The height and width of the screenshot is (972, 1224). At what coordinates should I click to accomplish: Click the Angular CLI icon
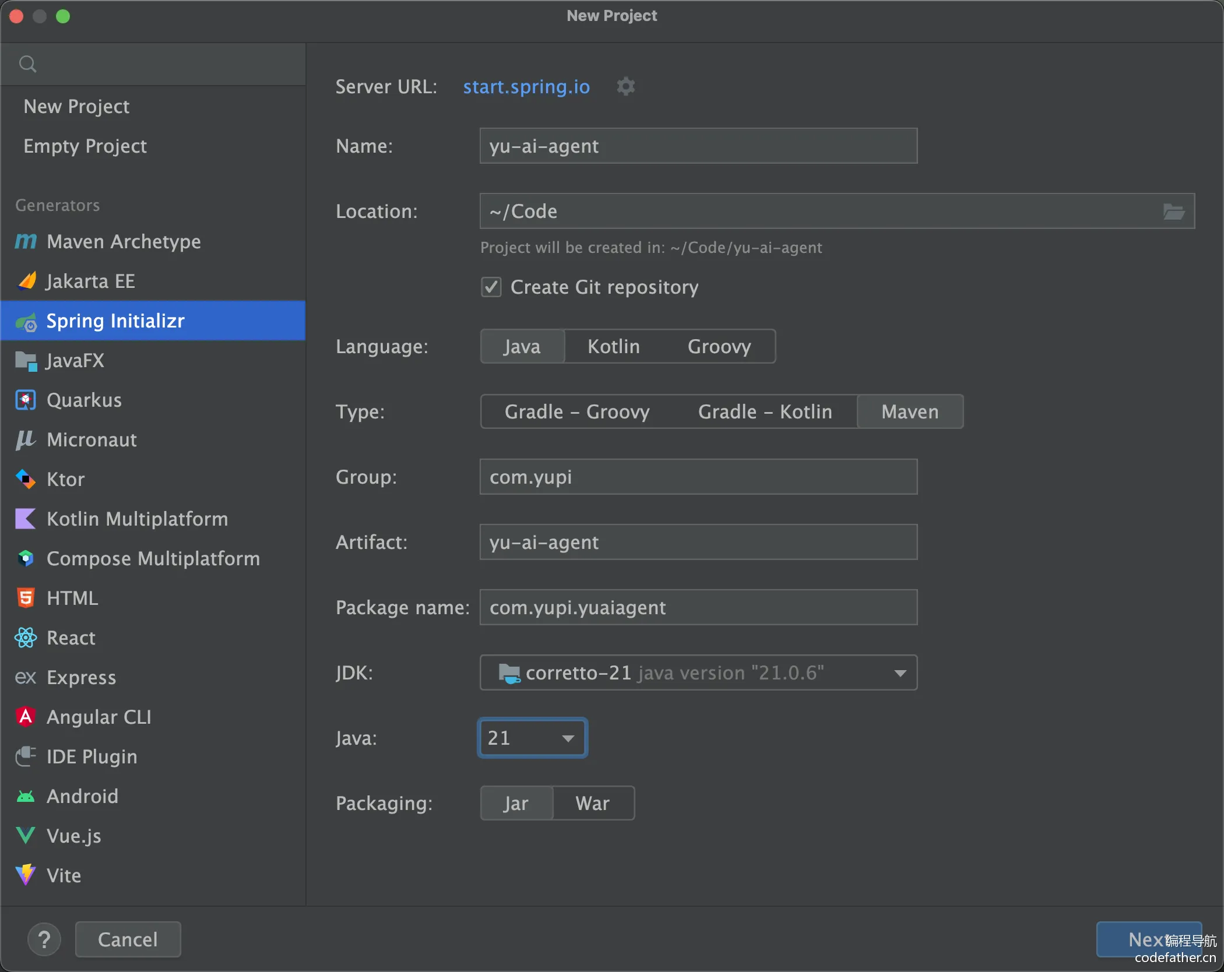click(26, 717)
